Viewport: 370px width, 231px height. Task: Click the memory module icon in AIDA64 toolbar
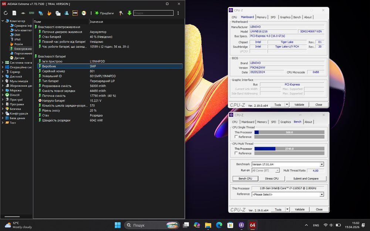click(31, 13)
